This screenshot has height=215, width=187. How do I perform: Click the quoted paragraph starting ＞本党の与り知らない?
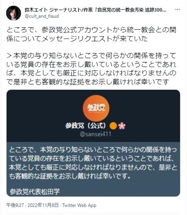(x=91, y=69)
